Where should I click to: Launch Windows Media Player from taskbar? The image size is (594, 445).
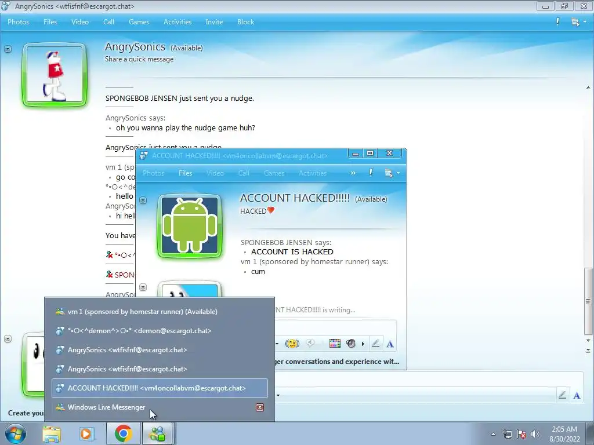[x=86, y=433]
